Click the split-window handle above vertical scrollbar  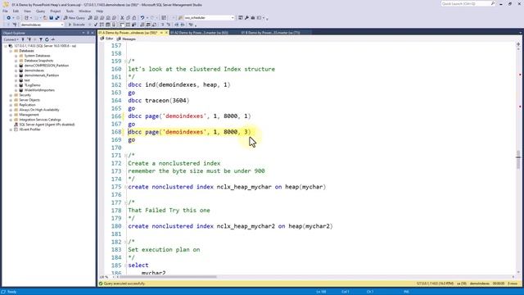(518, 43)
